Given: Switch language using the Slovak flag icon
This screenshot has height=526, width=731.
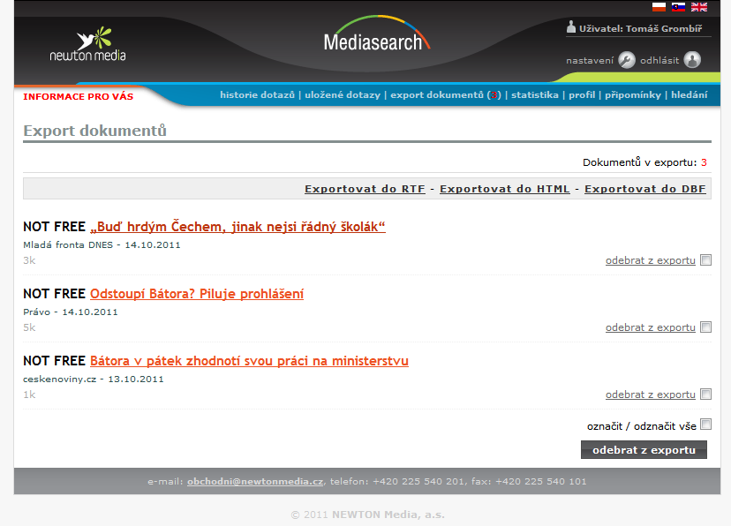Looking at the screenshot, I should click(678, 7).
